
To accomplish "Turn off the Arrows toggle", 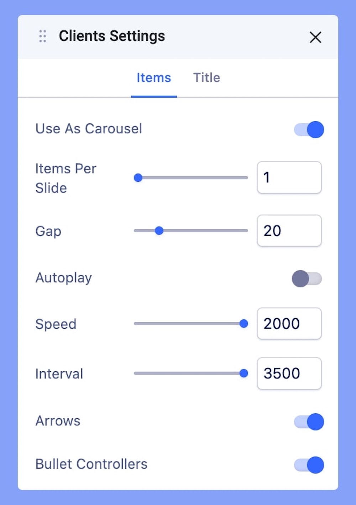I will tap(309, 422).
